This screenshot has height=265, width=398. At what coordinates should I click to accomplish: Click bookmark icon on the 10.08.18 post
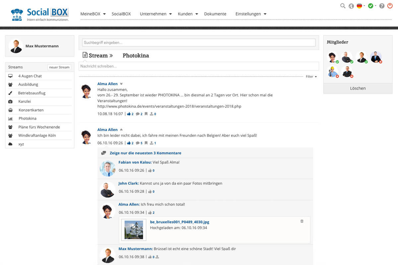coord(146,114)
